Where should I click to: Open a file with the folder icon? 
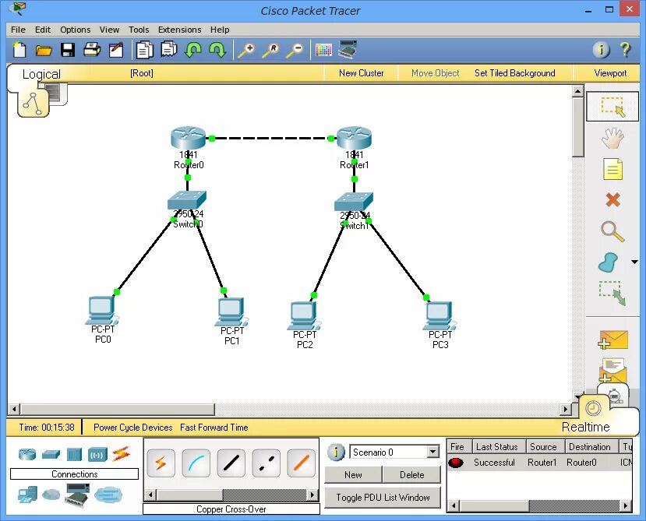pos(44,51)
